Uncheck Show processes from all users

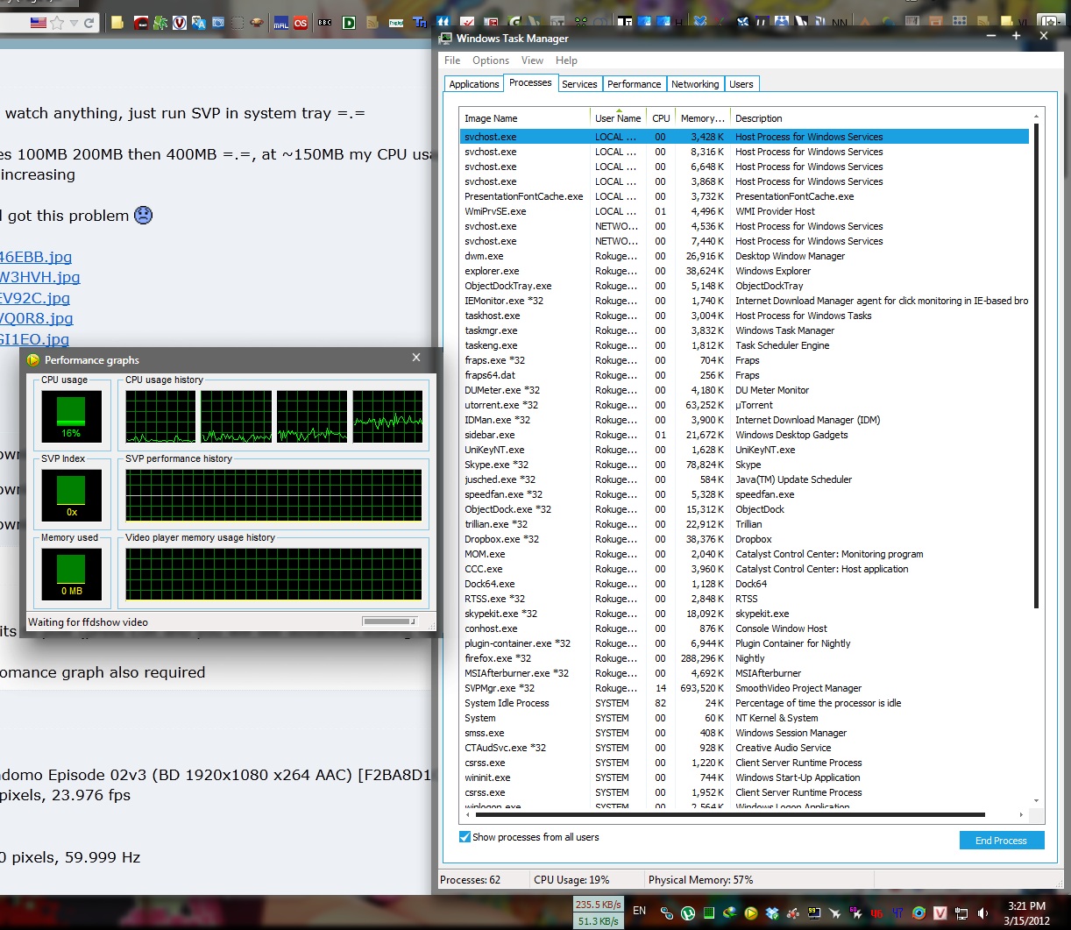465,837
